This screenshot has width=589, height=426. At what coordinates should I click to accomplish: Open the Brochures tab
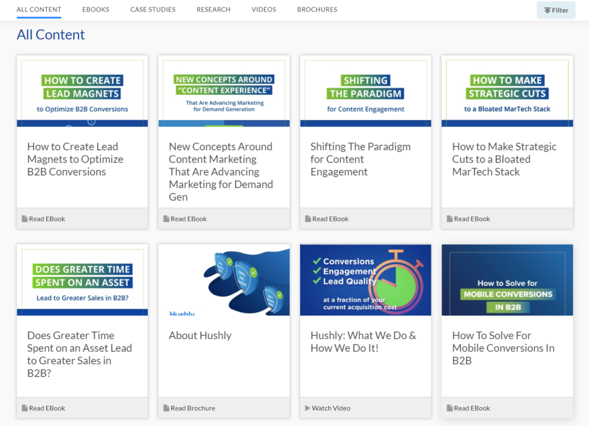coord(317,9)
